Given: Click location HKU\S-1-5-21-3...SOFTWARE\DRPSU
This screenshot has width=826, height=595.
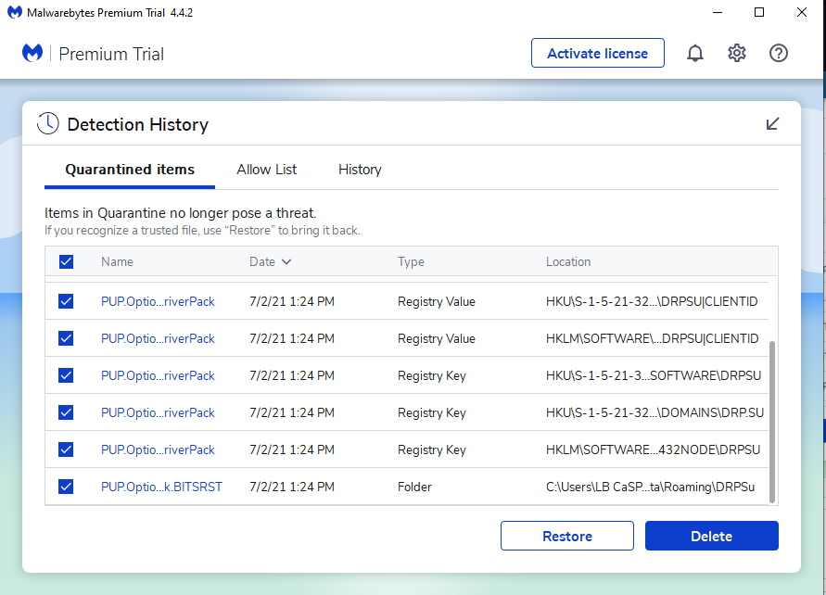Looking at the screenshot, I should point(654,375).
